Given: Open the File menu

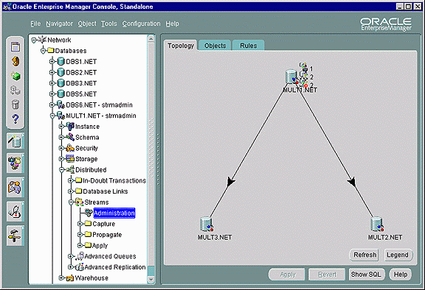Looking at the screenshot, I should (x=35, y=24).
